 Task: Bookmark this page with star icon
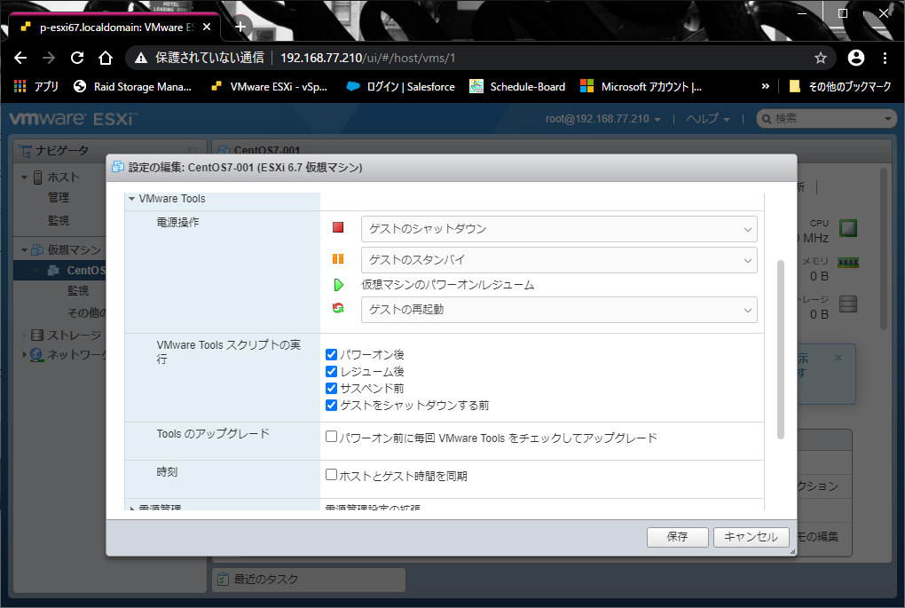tap(820, 58)
